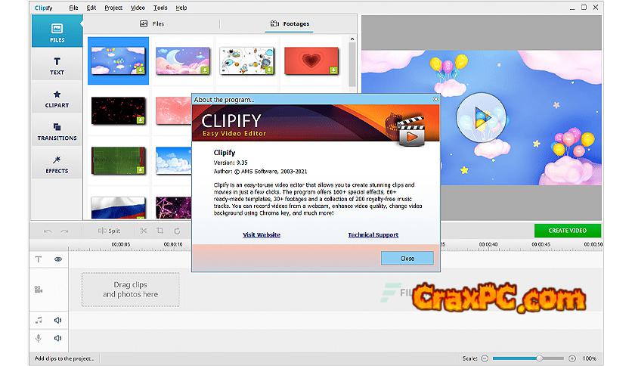Click the undo arrow icon
The width and height of the screenshot is (632, 366).
coord(48,231)
